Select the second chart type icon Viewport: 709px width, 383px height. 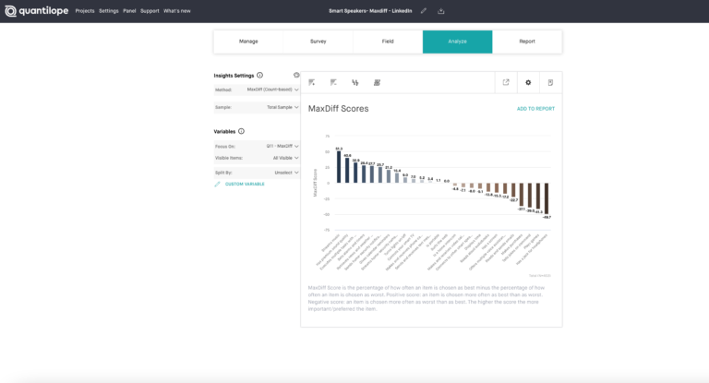coord(333,83)
